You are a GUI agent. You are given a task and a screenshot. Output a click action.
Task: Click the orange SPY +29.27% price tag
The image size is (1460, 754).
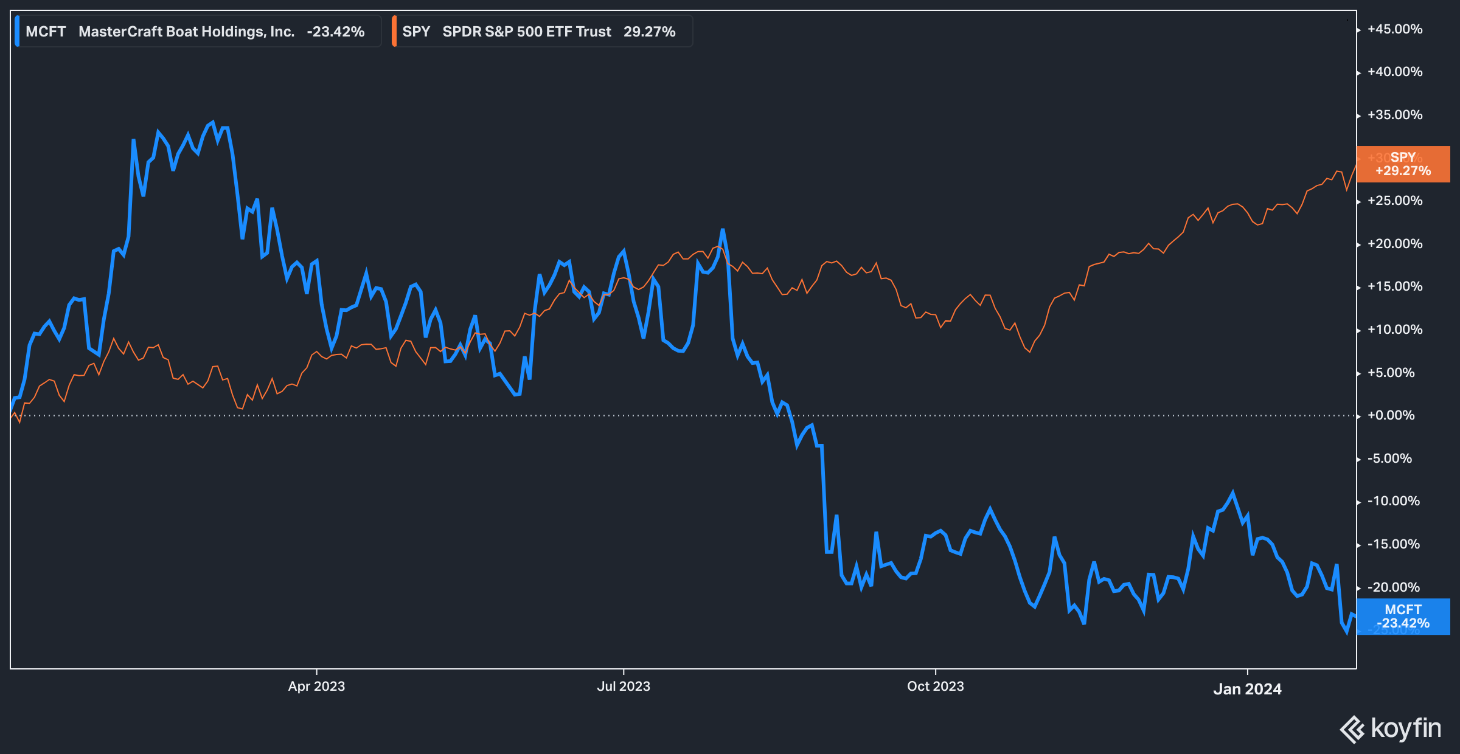pos(1403,164)
